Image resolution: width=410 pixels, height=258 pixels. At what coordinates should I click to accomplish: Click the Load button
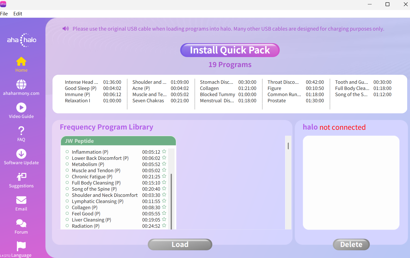[180, 244]
